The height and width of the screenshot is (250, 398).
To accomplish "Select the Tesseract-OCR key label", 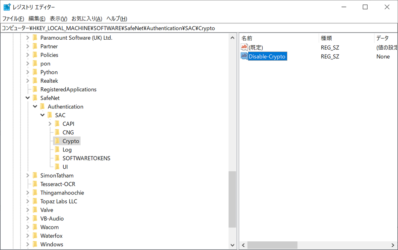I will click(58, 184).
